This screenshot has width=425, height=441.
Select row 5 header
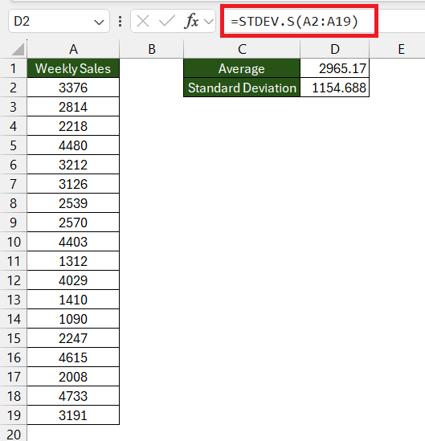pos(13,145)
